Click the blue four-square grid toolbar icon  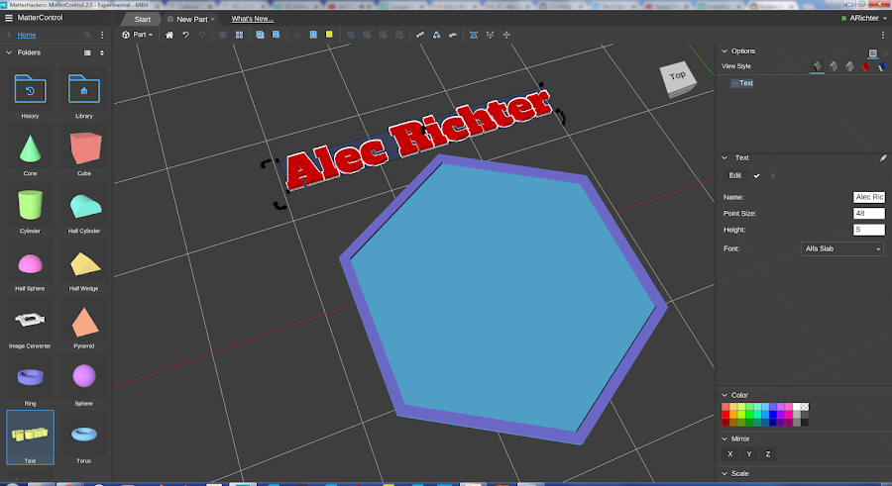click(x=240, y=35)
